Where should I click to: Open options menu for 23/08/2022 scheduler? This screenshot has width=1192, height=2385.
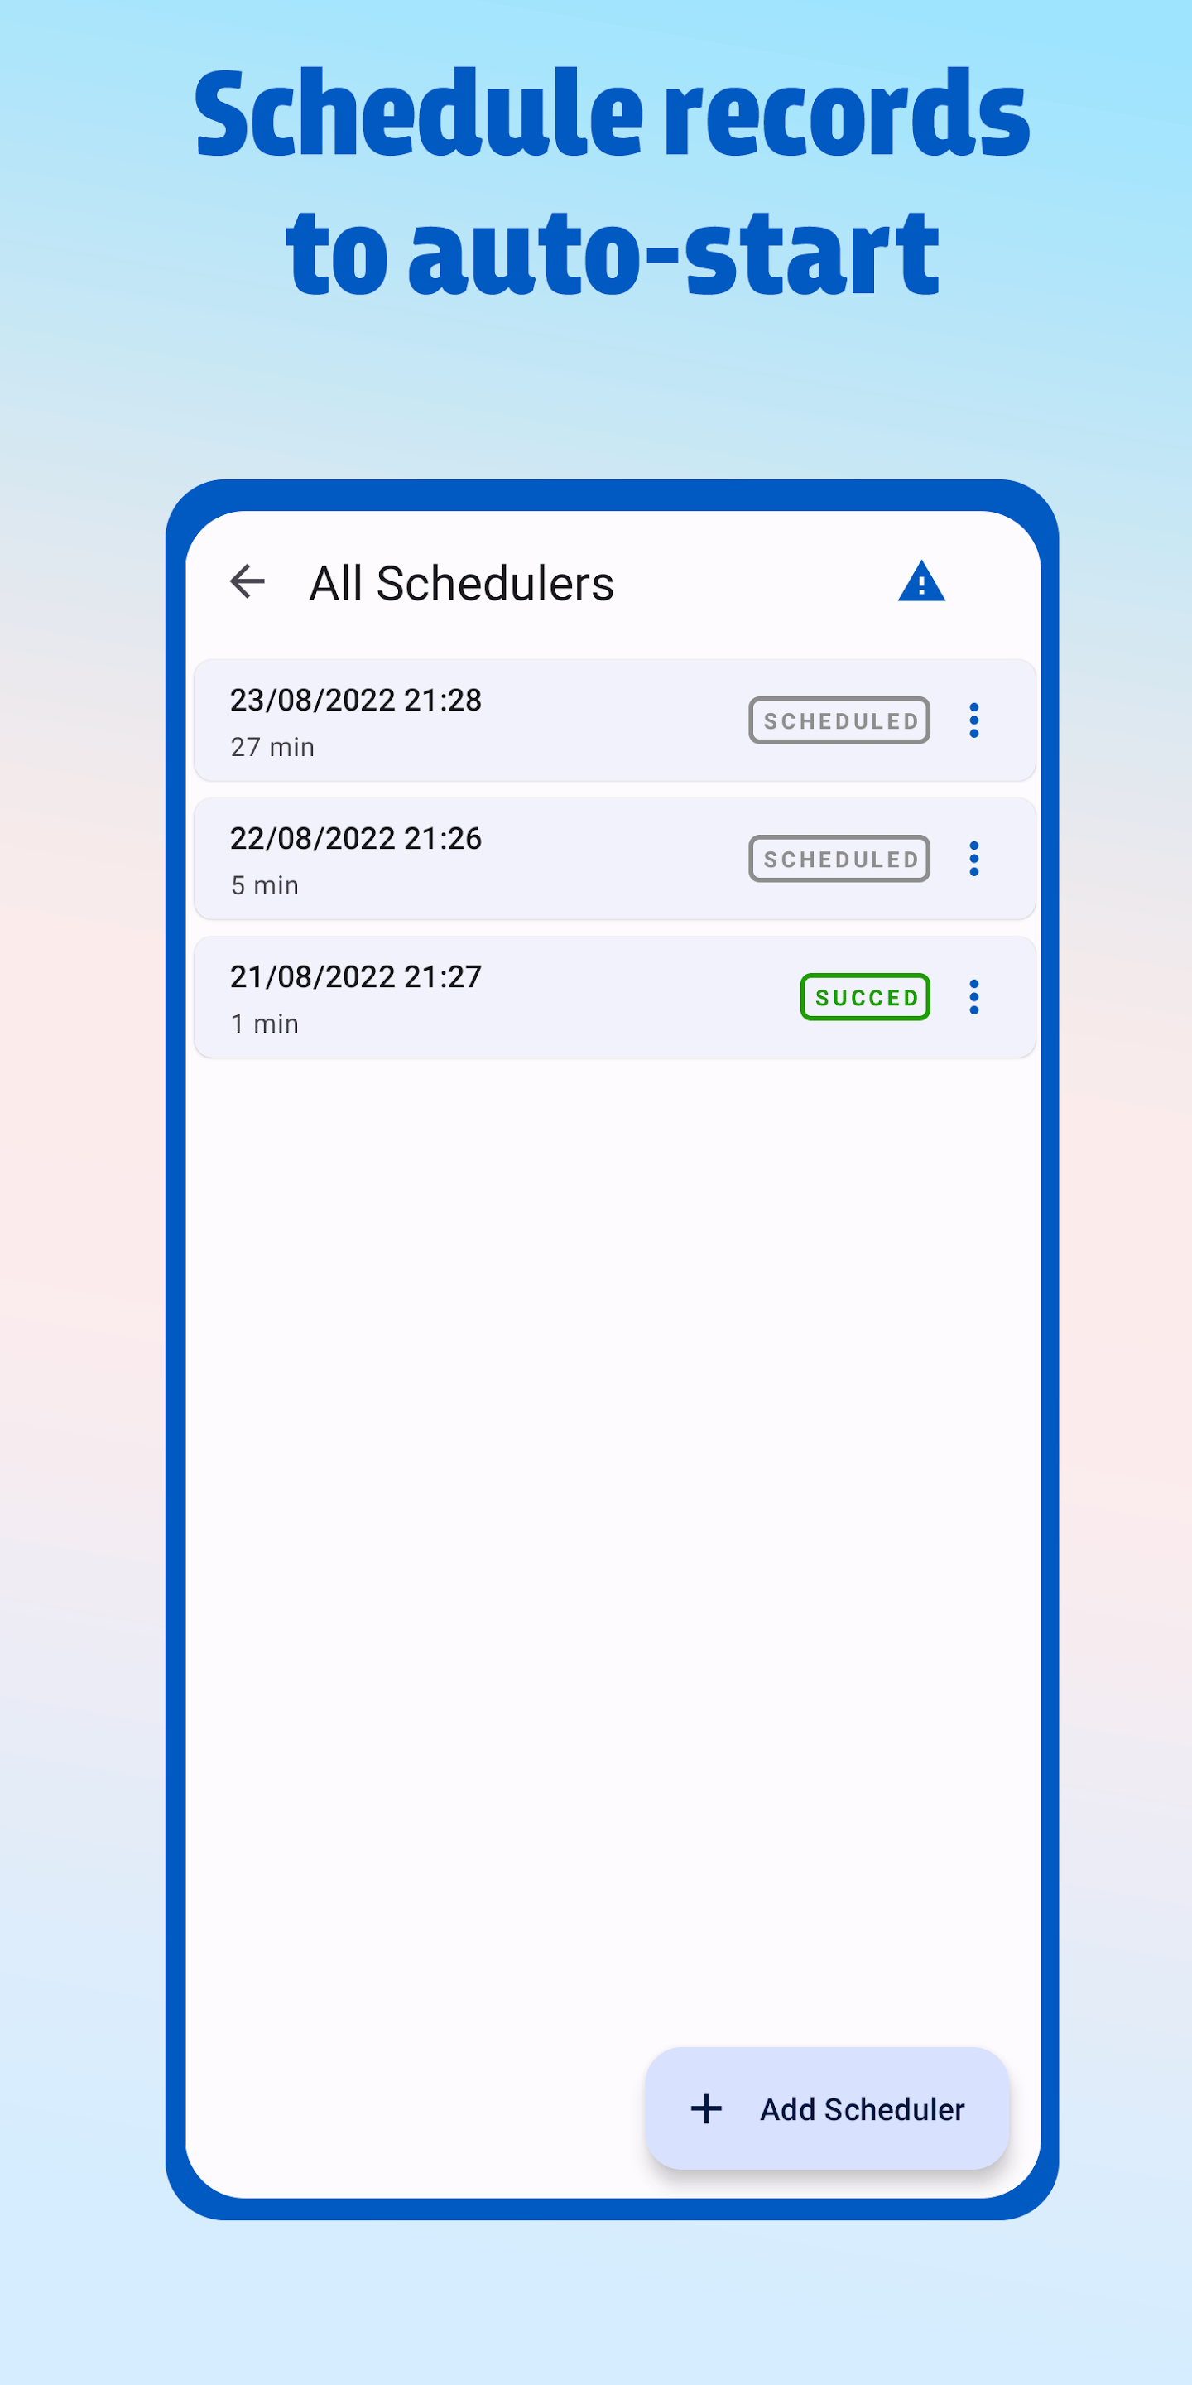[973, 720]
